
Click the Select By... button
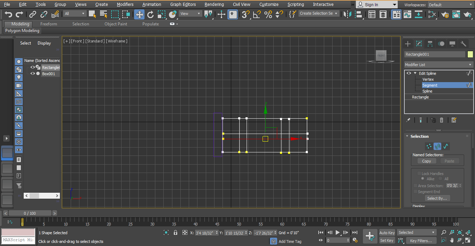click(437, 198)
